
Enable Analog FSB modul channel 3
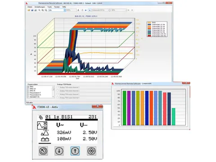pos(58,94)
